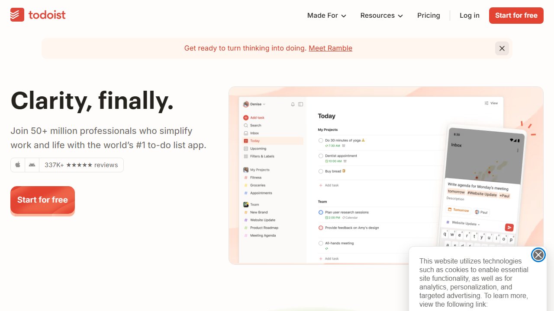Open the Denise account dropdown
The height and width of the screenshot is (311, 554).
pos(254,104)
